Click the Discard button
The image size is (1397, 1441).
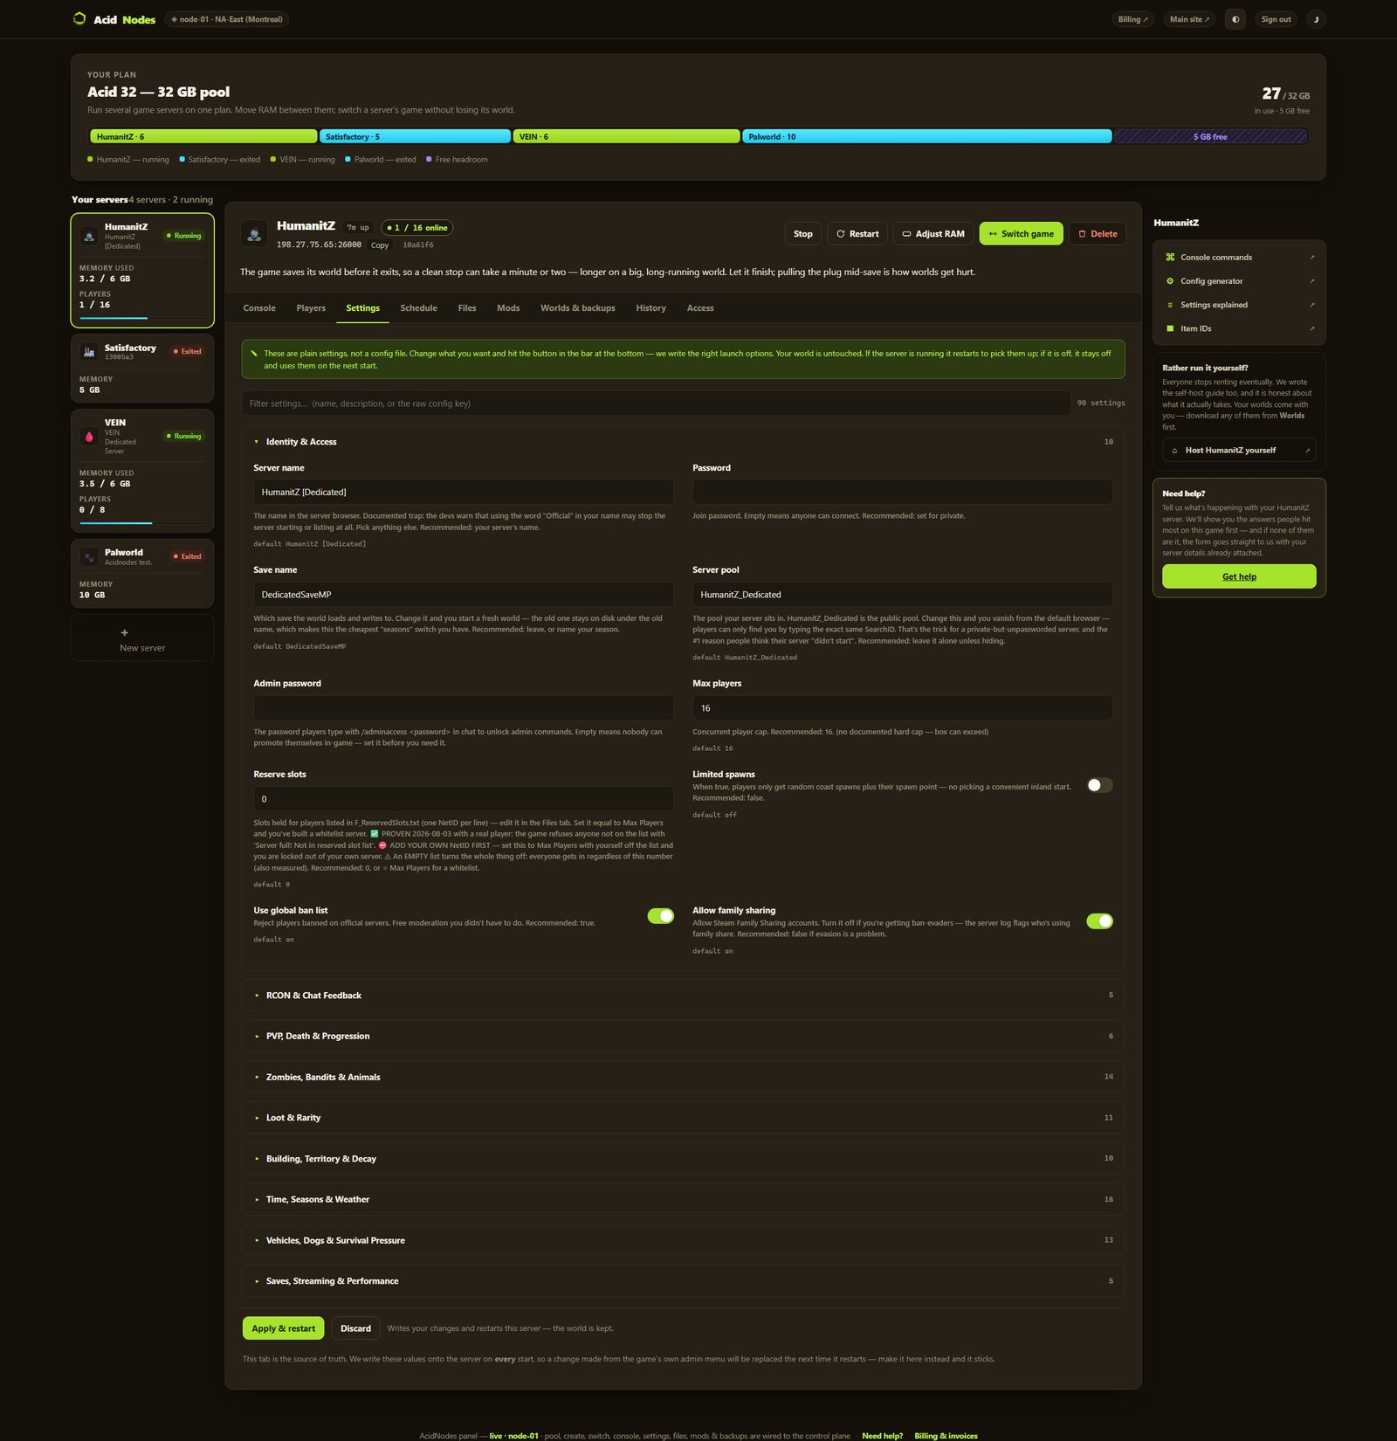coord(355,1328)
